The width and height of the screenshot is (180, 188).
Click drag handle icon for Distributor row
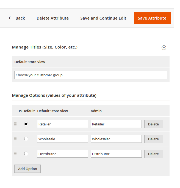point(15,154)
